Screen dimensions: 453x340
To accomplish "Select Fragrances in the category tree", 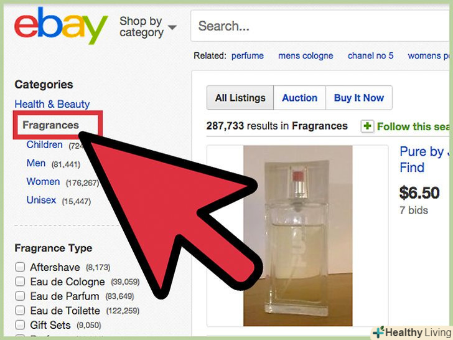I will click(50, 125).
